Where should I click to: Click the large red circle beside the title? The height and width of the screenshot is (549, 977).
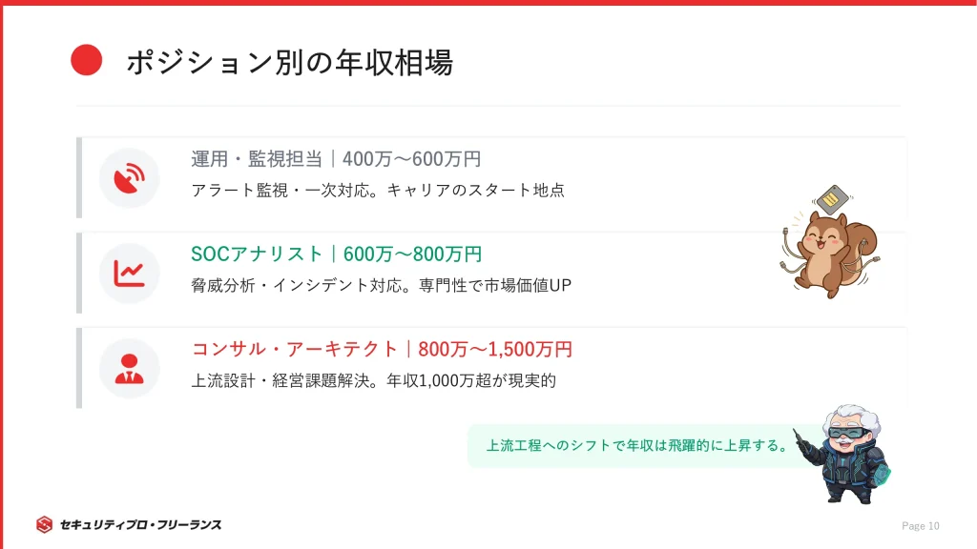87,60
